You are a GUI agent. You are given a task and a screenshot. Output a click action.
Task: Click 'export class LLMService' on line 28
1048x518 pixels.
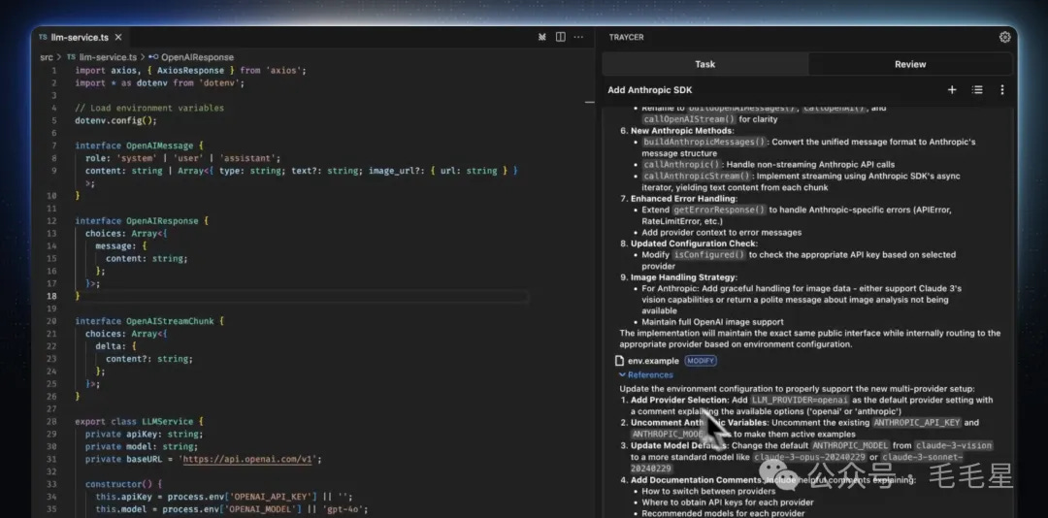134,422
